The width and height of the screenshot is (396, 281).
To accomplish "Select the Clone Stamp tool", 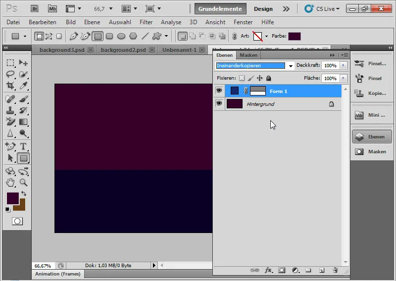I will pyautogui.click(x=10, y=110).
